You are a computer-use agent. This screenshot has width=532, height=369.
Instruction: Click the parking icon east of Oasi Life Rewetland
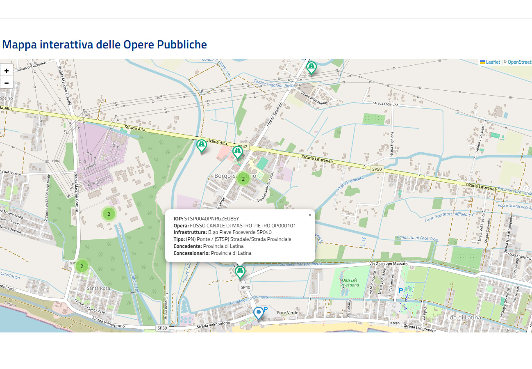pyautogui.click(x=401, y=290)
